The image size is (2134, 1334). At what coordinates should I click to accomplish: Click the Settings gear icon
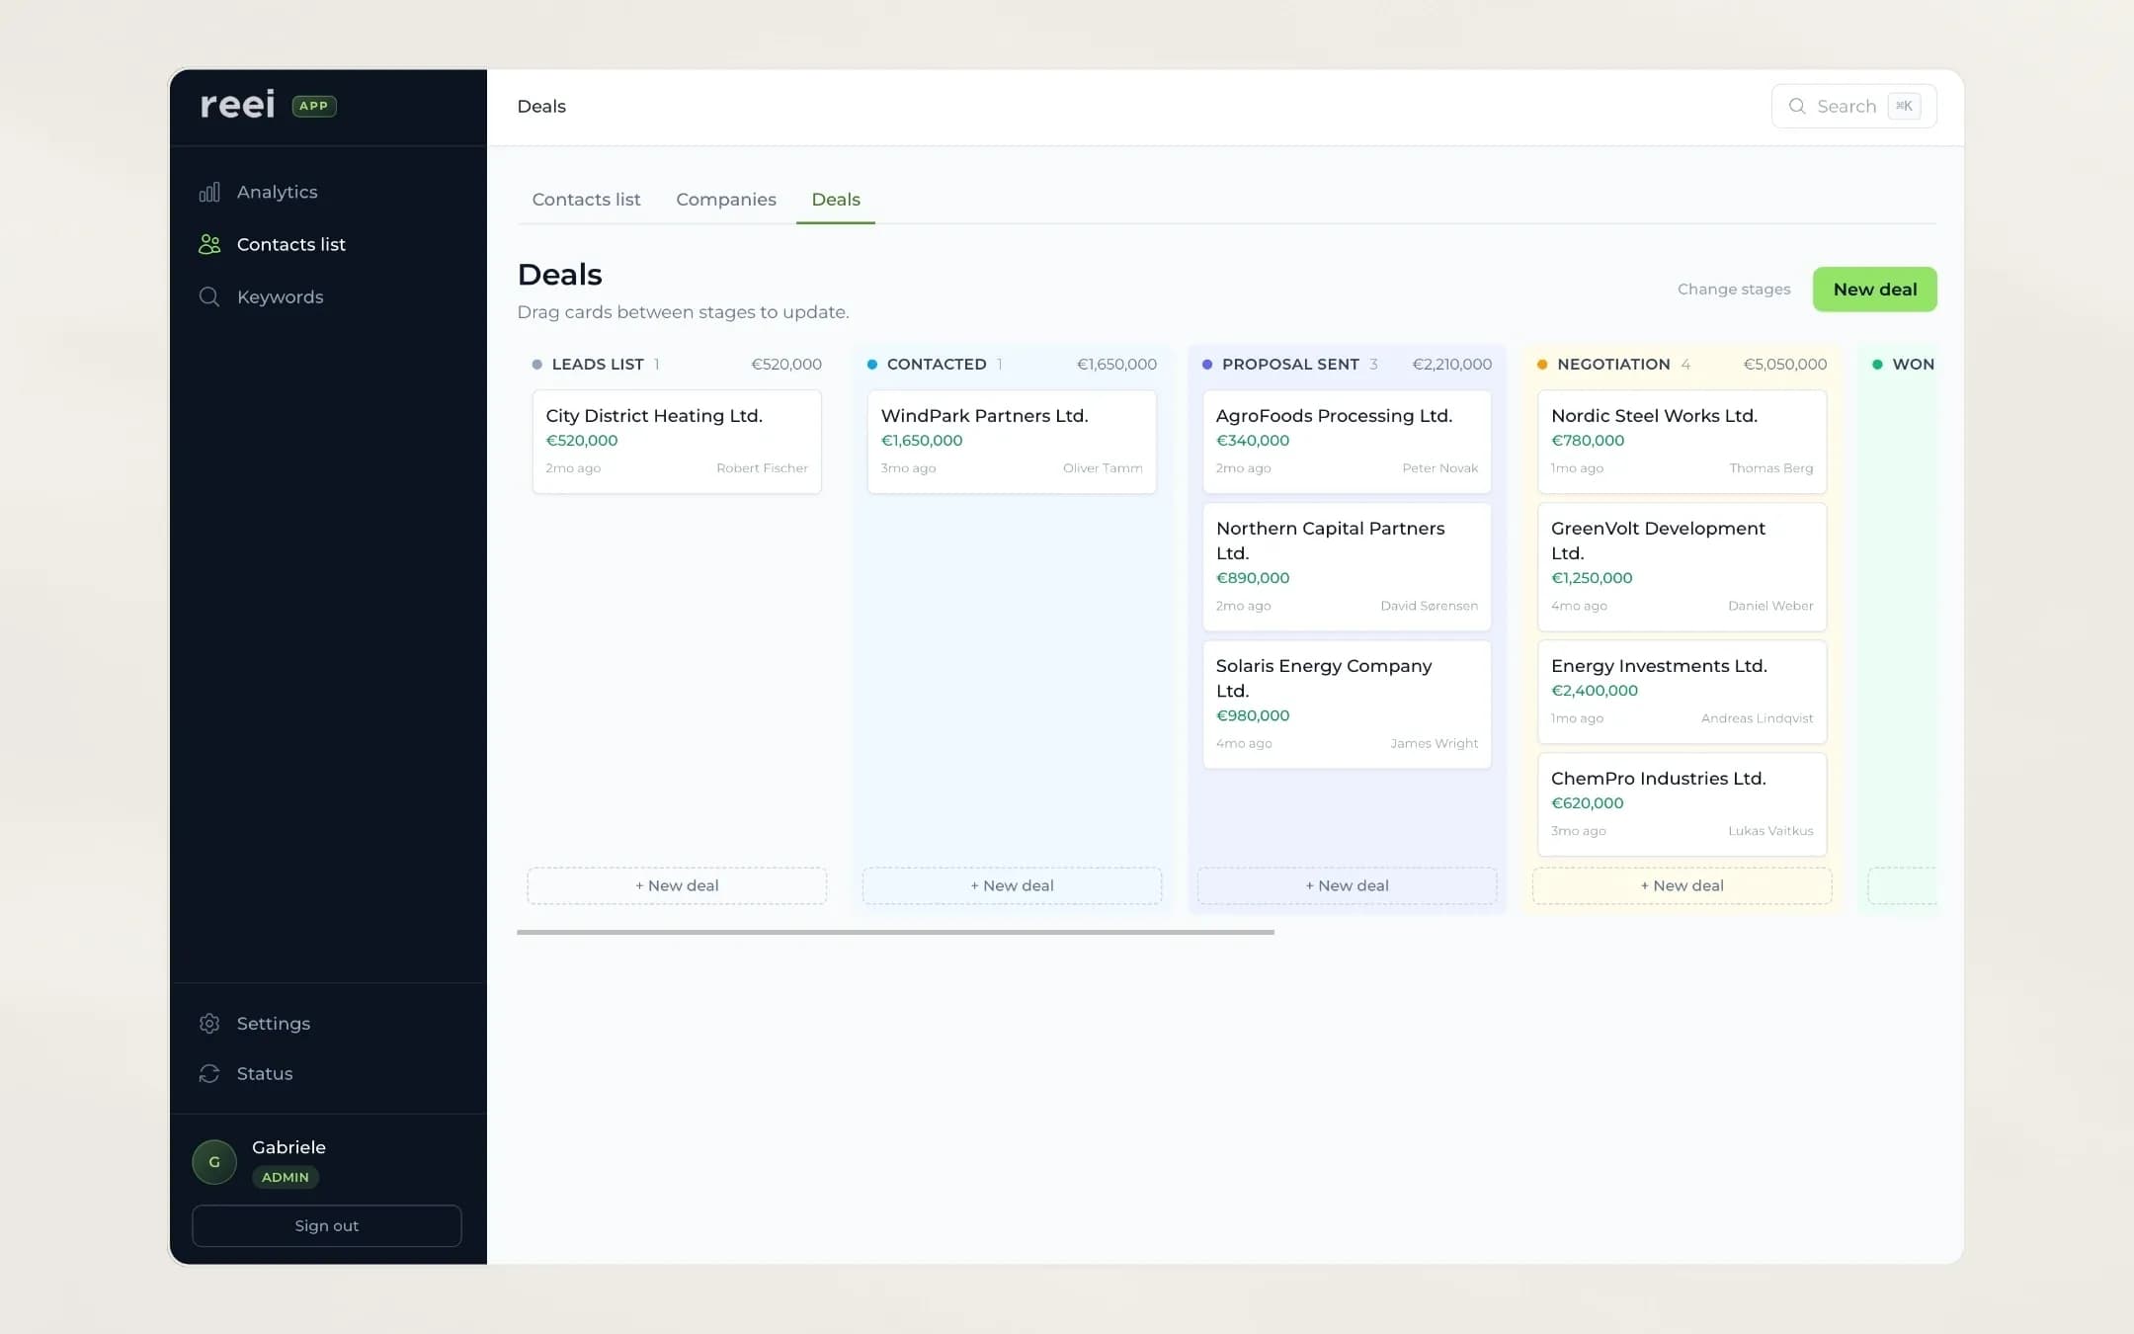click(x=209, y=1024)
